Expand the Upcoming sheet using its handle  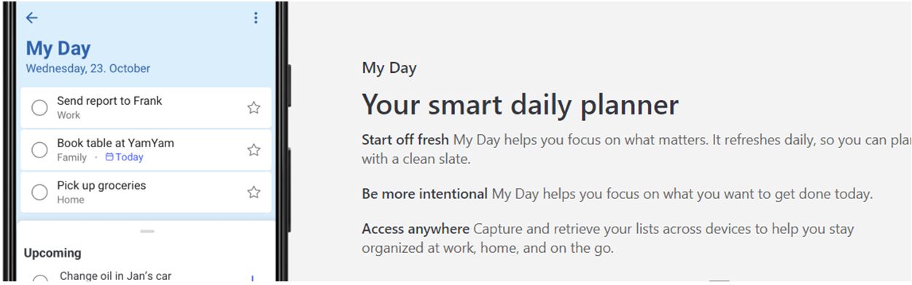147,231
